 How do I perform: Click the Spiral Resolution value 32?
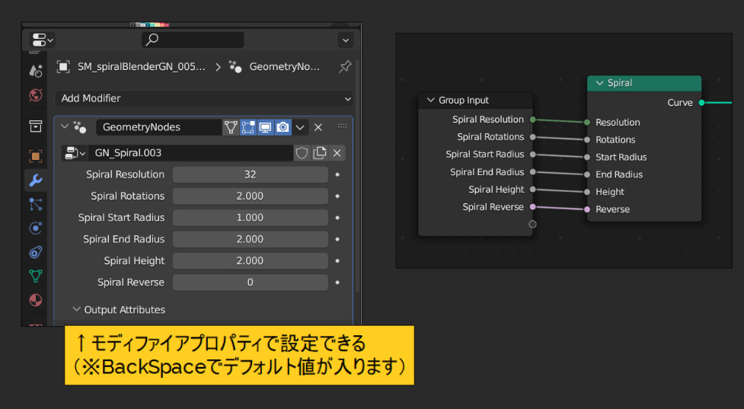250,174
